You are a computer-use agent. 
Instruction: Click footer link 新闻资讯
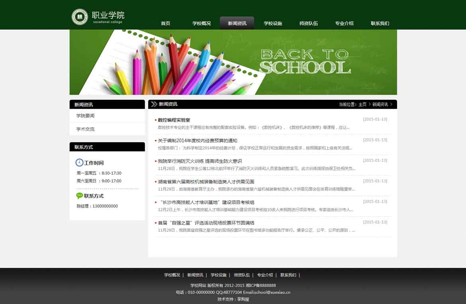coord(195,275)
